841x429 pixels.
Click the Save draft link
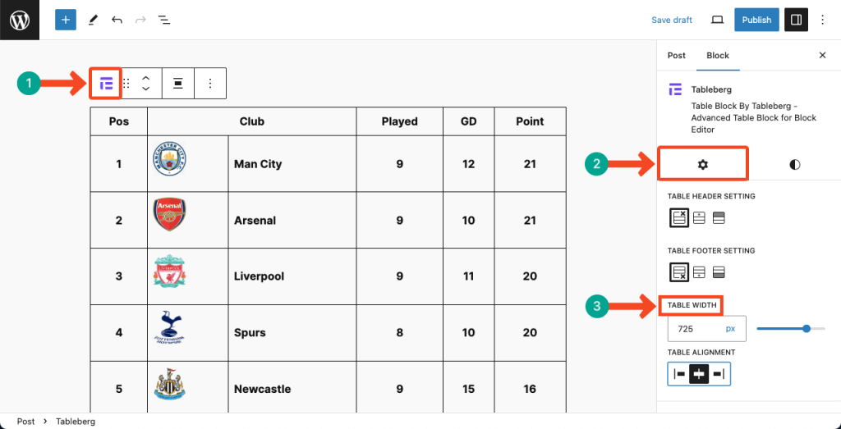pos(672,20)
